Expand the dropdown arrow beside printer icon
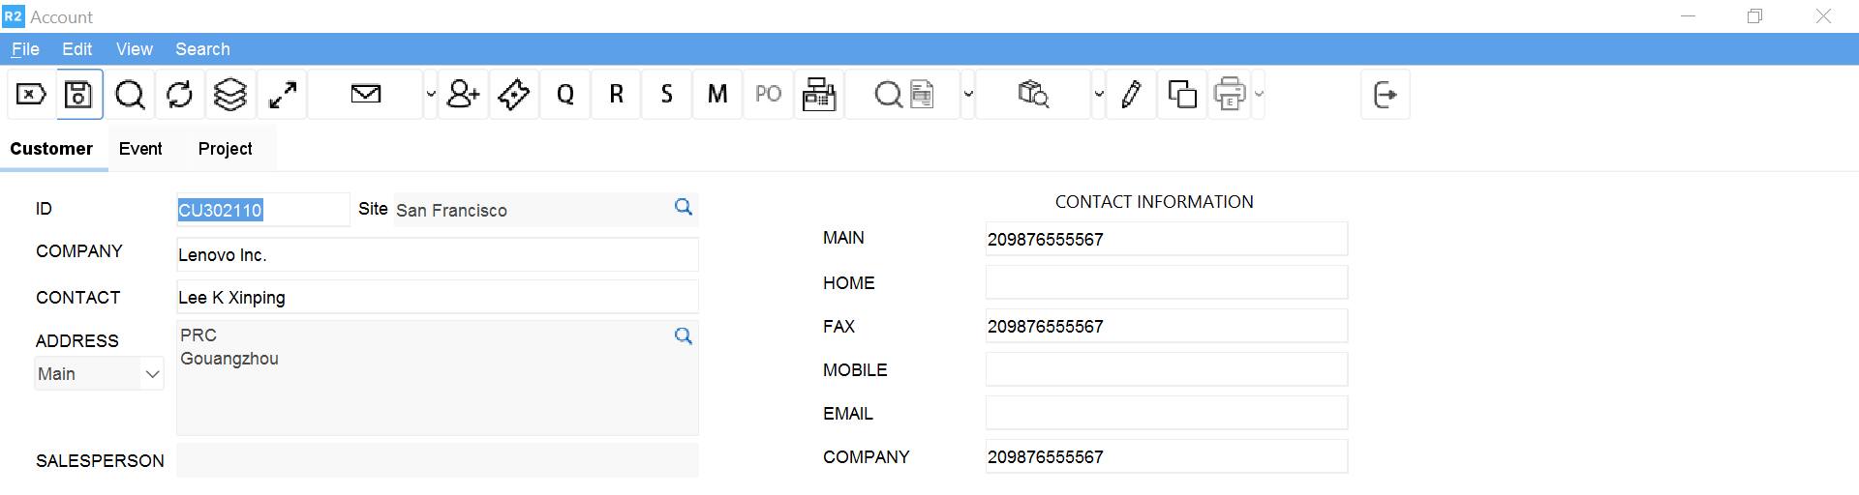 (1259, 95)
